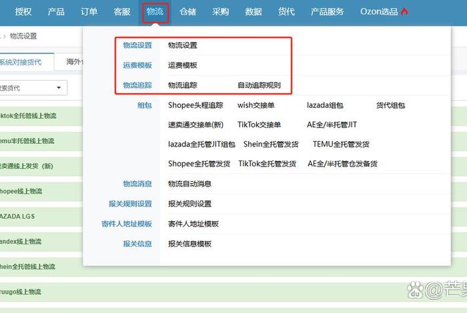Select the Temu半托管线上物流 row
This screenshot has height=313, width=467.
tap(41, 141)
